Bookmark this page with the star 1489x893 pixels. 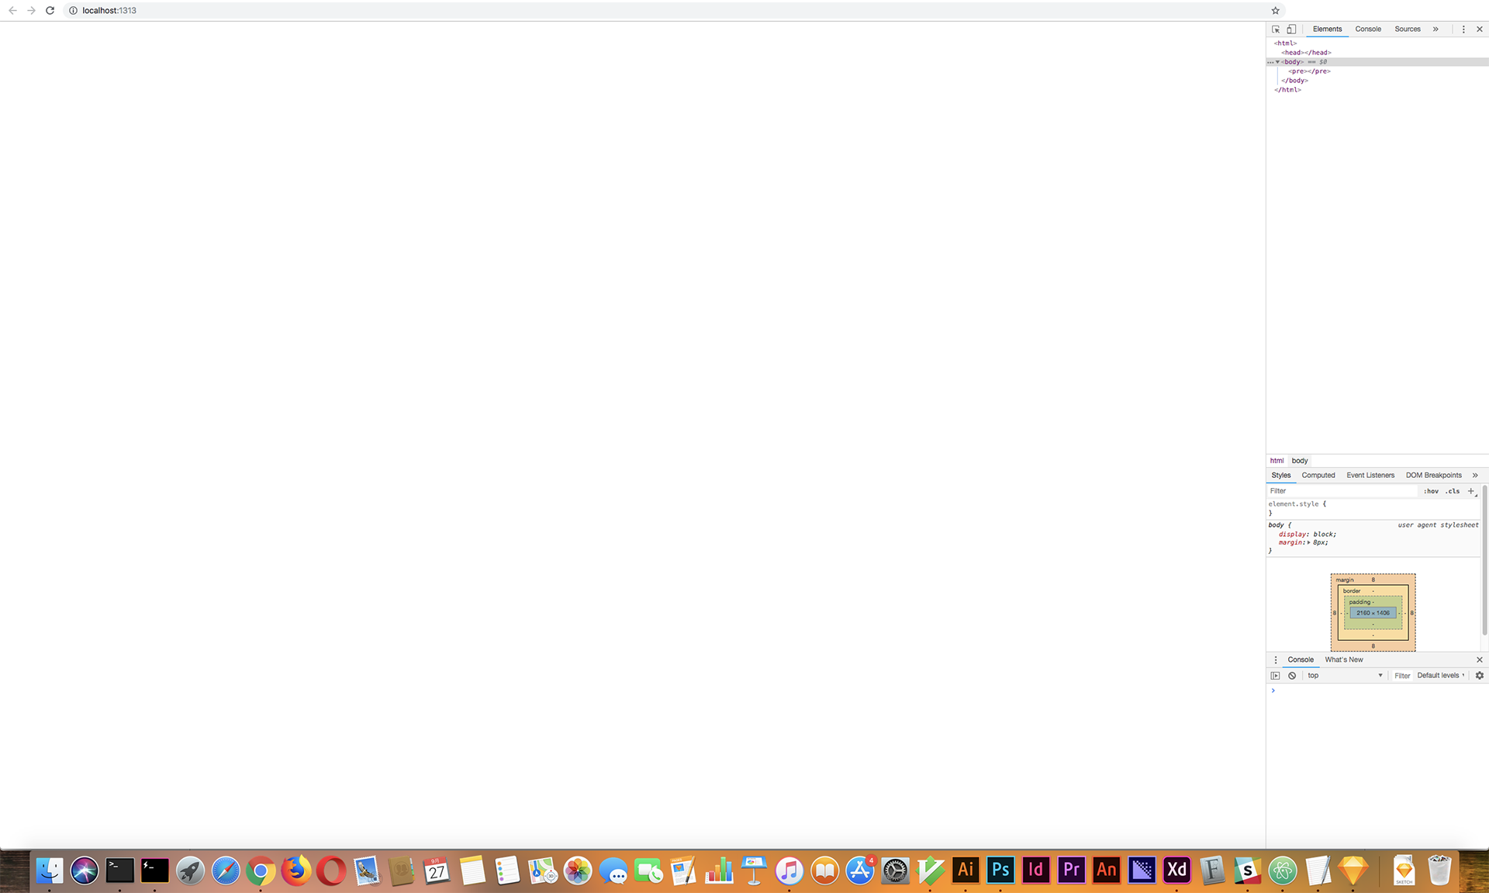[1275, 10]
